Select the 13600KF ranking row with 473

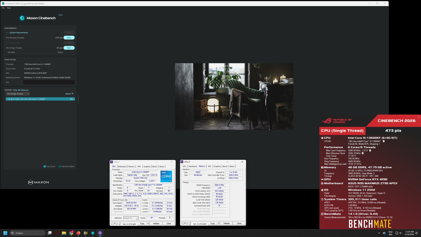coord(40,99)
